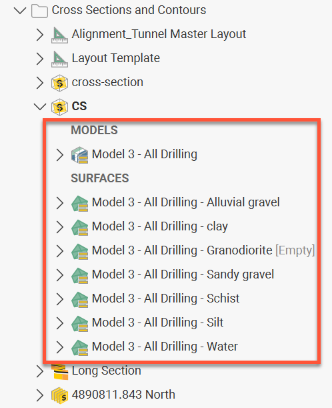Click the Cross Sections and Contours folder icon
The image size is (332, 408).
tap(39, 11)
